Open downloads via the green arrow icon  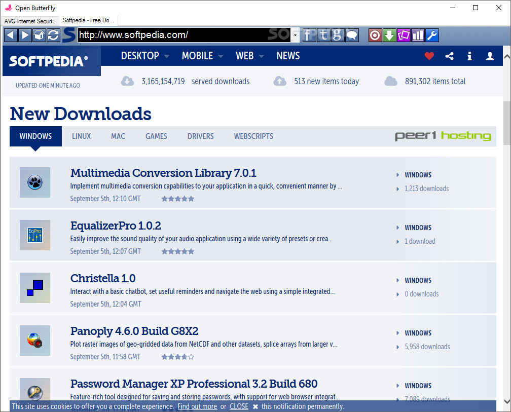389,35
